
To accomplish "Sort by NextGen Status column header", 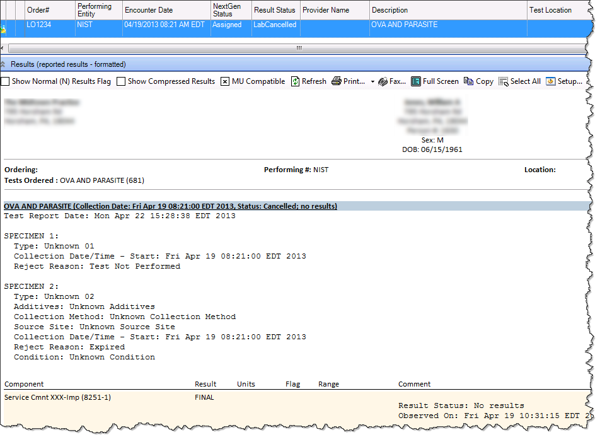I will coord(231,10).
